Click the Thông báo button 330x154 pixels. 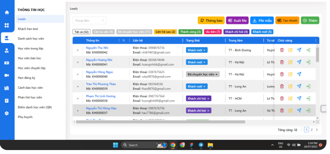[x=211, y=21]
